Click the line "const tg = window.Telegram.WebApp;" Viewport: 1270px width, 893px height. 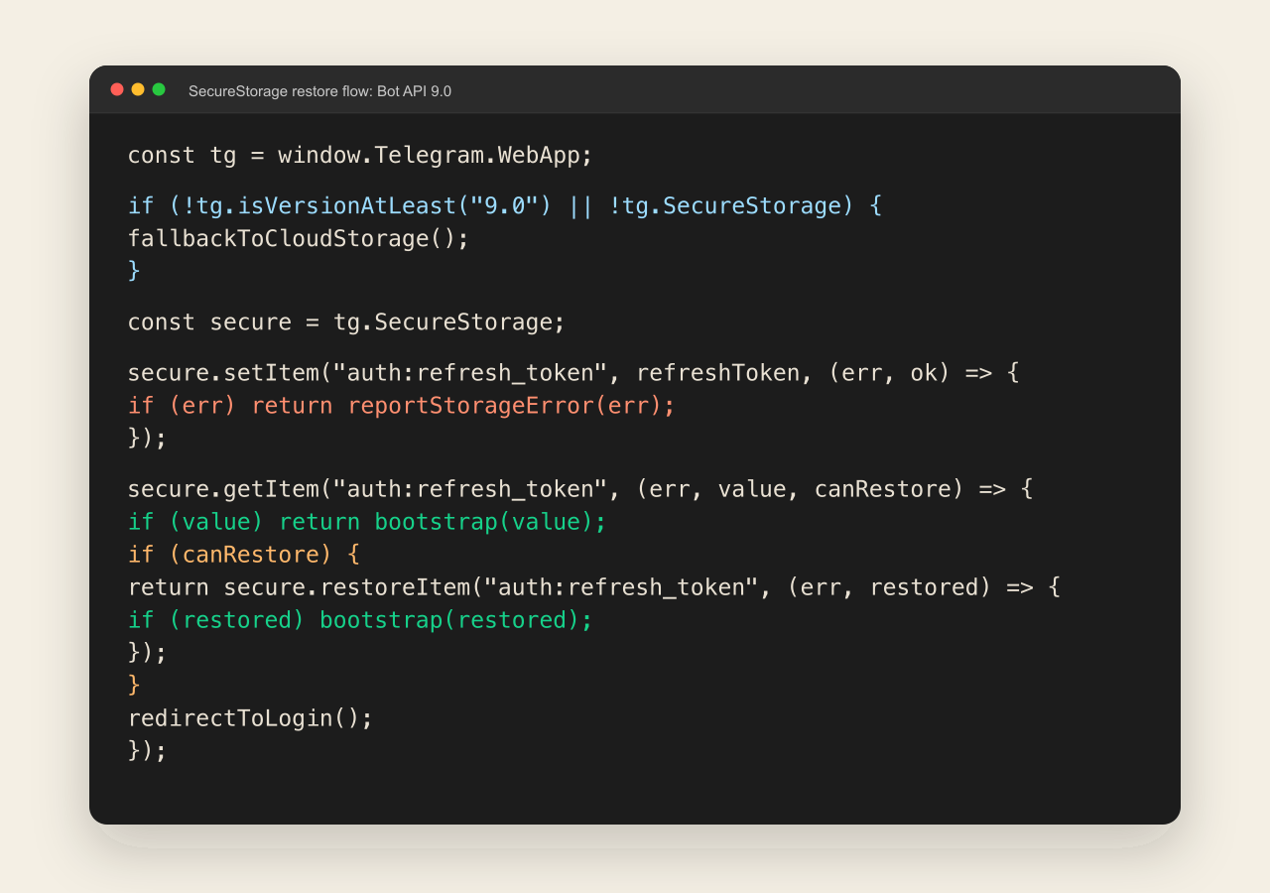(x=360, y=156)
